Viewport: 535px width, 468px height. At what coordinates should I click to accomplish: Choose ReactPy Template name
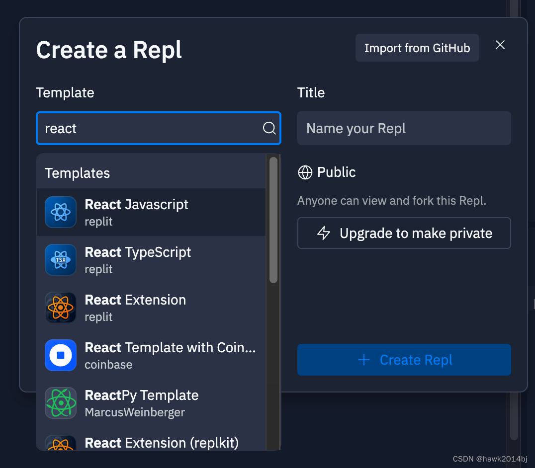142,395
